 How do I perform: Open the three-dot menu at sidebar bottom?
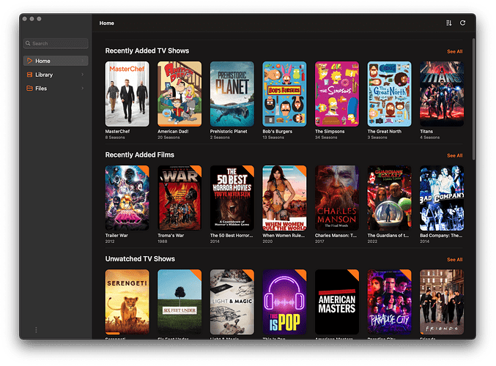[x=36, y=329]
